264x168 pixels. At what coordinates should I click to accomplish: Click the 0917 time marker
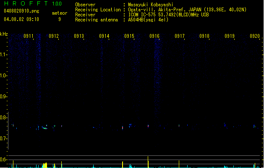point(180,36)
